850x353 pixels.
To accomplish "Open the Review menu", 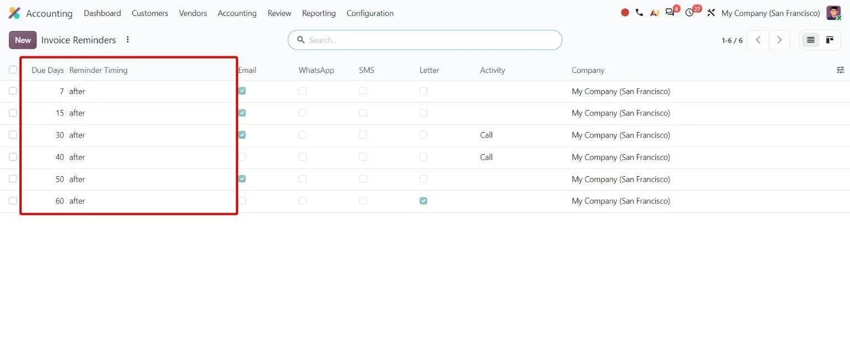I will point(279,13).
